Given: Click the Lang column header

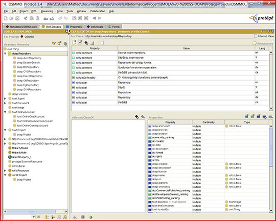Looking at the screenshot, I should pyautogui.click(x=262, y=48).
